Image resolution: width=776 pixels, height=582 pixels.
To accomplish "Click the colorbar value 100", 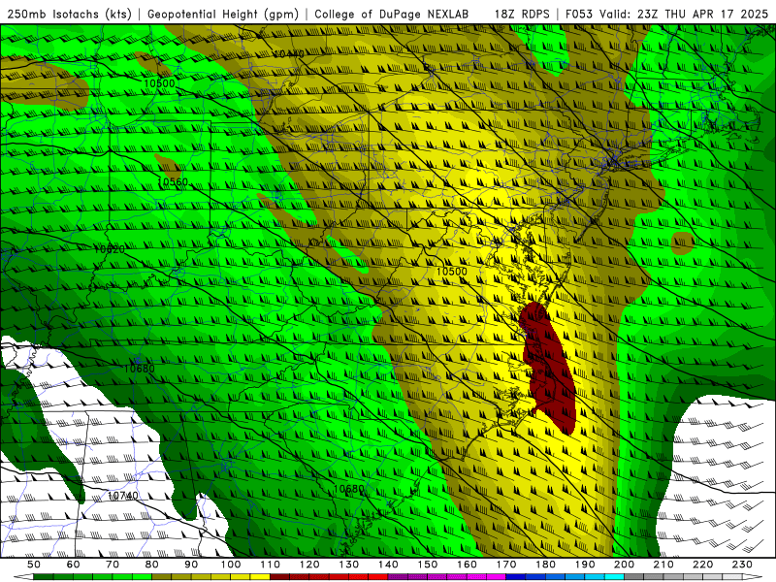I will pos(231,565).
